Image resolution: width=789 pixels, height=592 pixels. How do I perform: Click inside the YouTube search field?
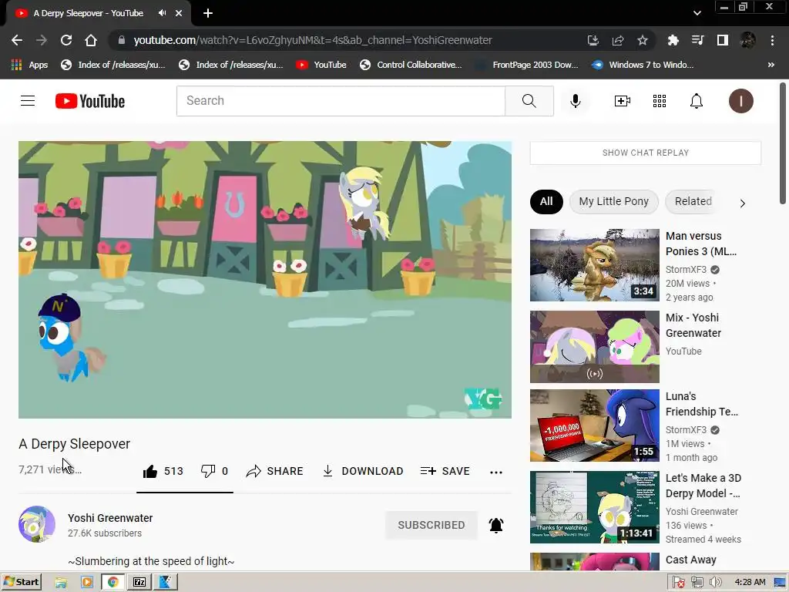[x=341, y=101]
